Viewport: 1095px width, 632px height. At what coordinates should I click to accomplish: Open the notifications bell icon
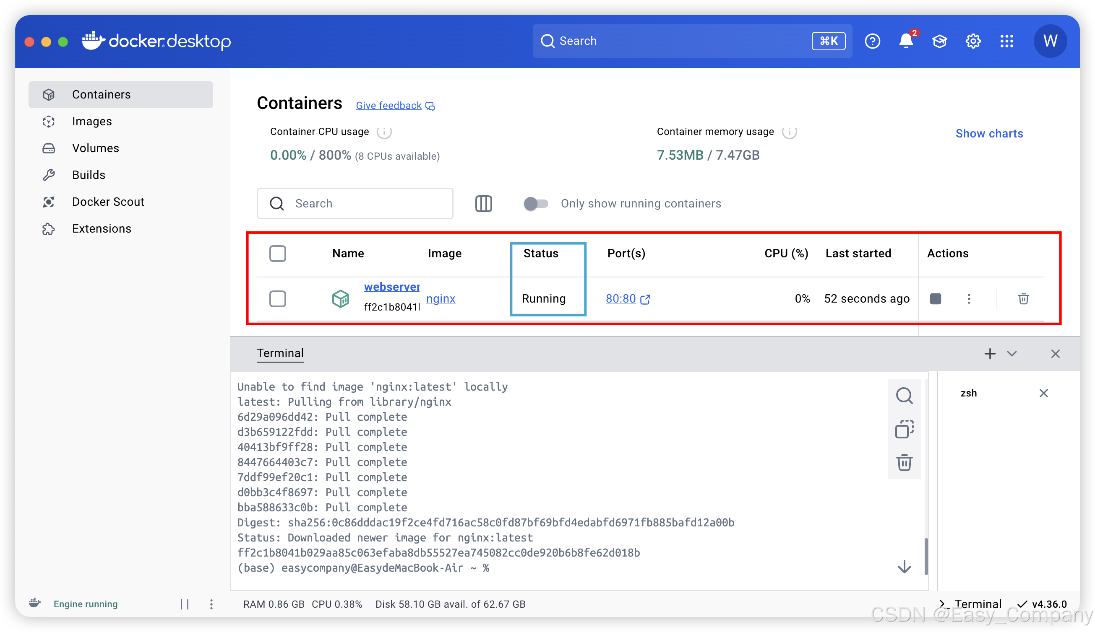click(905, 41)
